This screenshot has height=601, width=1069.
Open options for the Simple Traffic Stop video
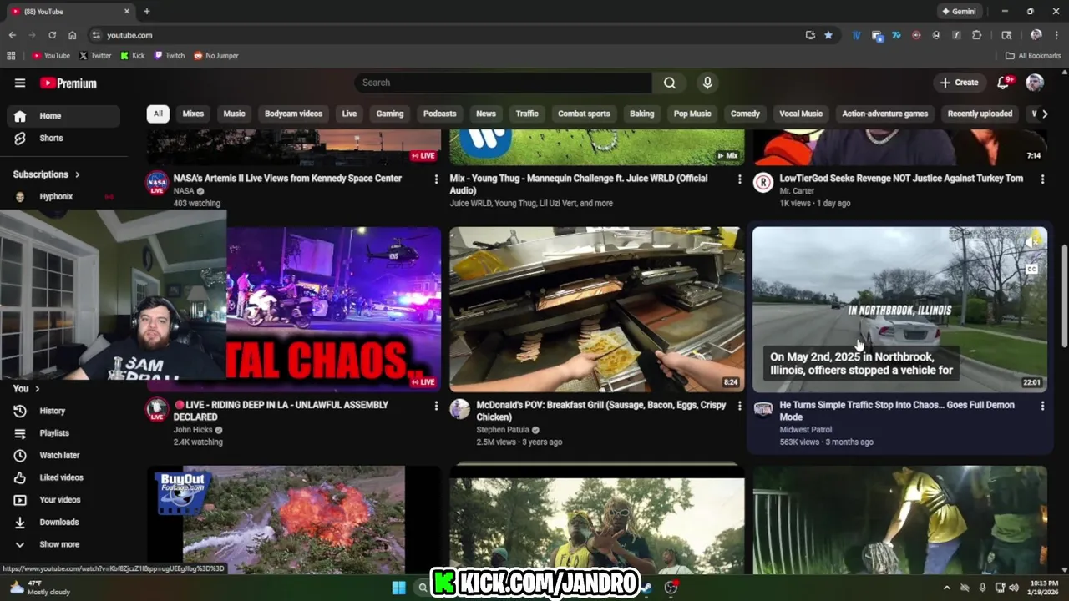pos(1042,406)
